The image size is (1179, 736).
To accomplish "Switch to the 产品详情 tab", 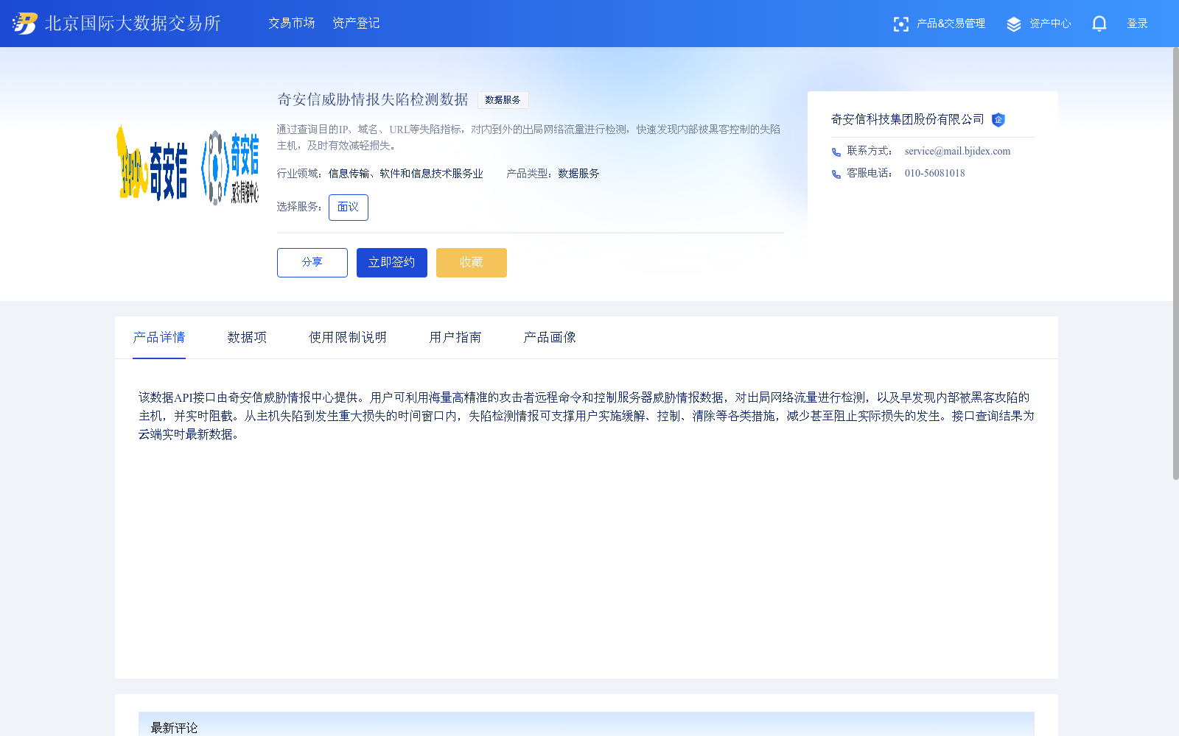I will [x=159, y=338].
